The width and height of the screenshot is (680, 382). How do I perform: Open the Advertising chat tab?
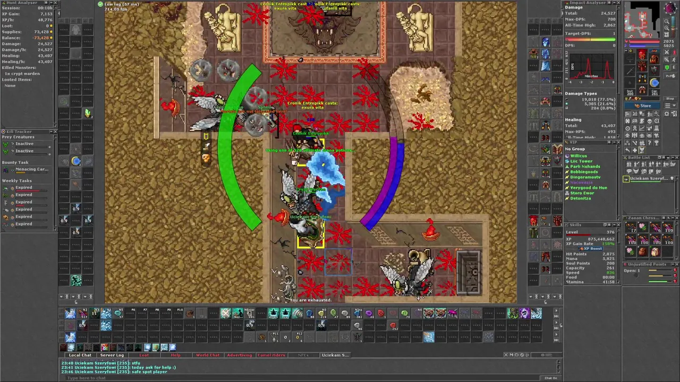click(239, 355)
